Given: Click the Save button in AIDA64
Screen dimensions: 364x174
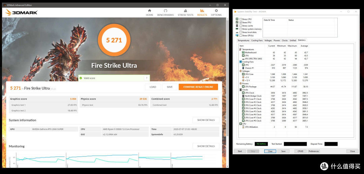Looking at the screenshot, I should point(283,151).
